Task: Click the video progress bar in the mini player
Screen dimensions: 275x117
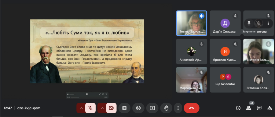Action: coord(87,97)
